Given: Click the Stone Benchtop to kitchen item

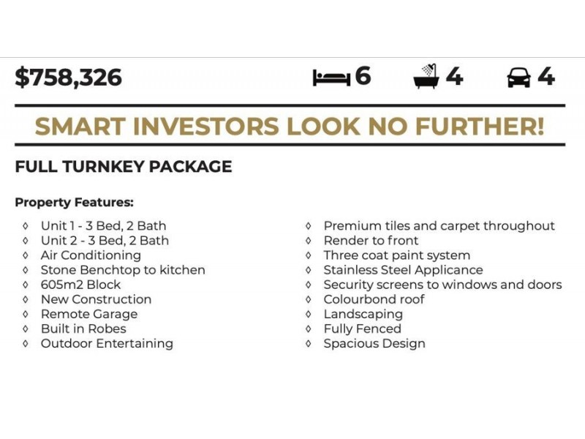Looking at the screenshot, I should (x=123, y=270).
